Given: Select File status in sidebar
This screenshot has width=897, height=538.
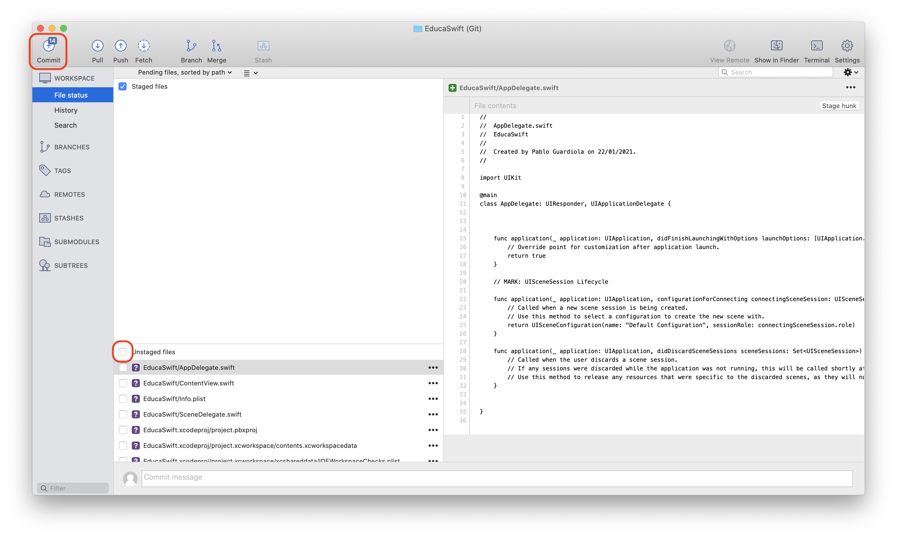Looking at the screenshot, I should tap(73, 95).
